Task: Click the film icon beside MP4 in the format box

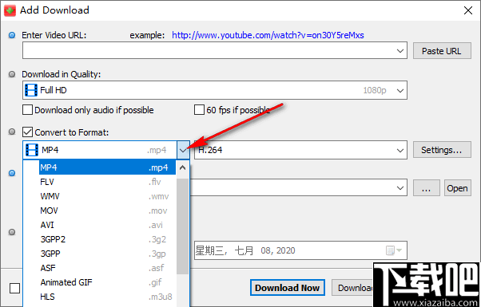Action: pyautogui.click(x=32, y=150)
